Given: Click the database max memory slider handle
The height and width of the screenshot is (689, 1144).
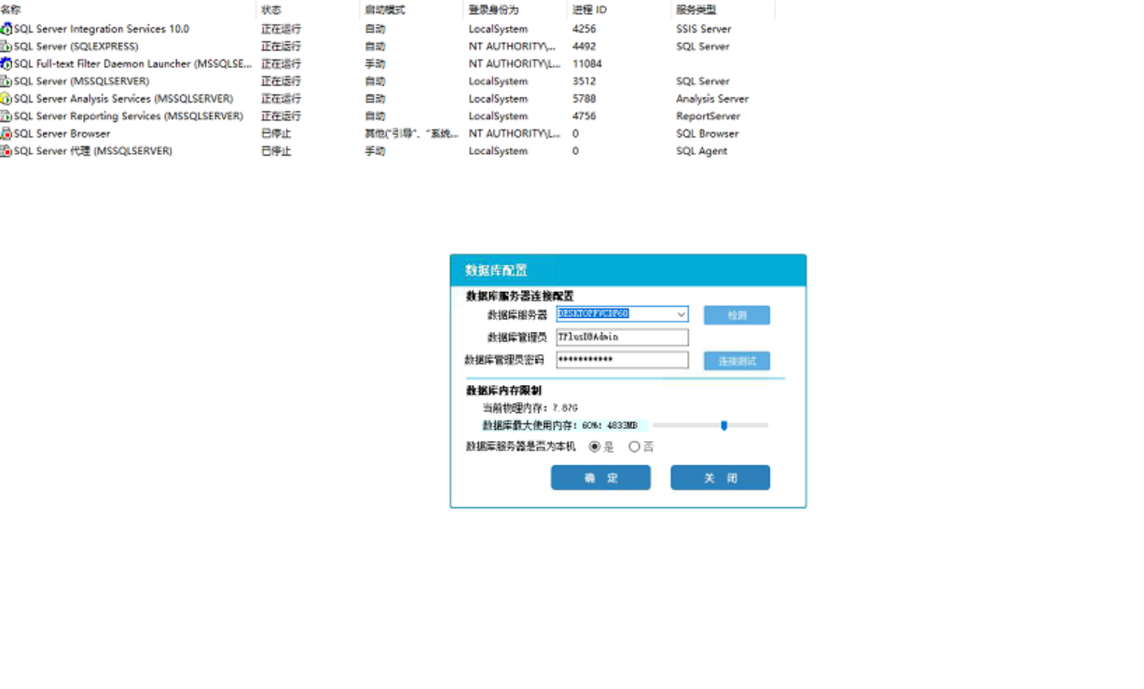Looking at the screenshot, I should (724, 425).
